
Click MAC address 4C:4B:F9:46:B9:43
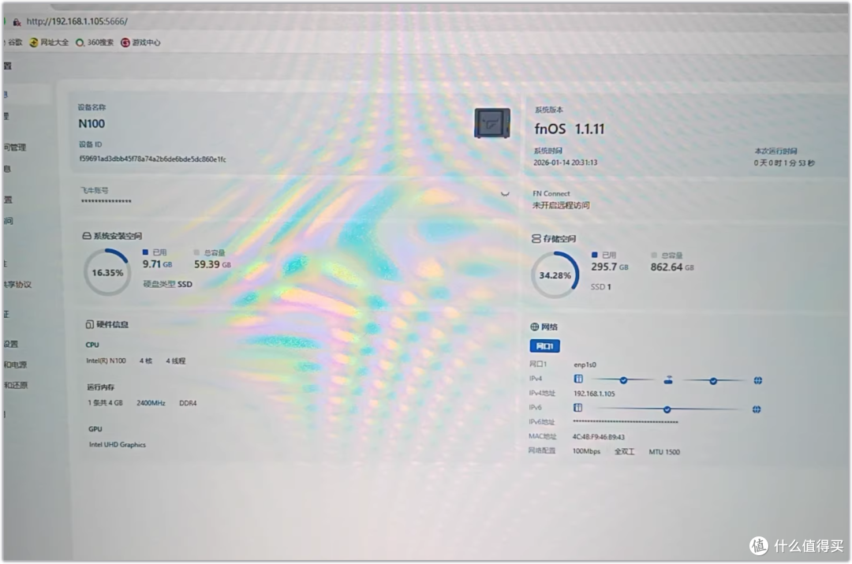(599, 437)
